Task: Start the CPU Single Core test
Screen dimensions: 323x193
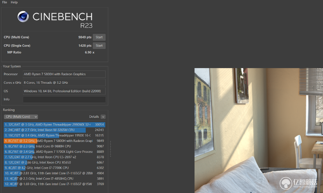Action: tap(99, 46)
